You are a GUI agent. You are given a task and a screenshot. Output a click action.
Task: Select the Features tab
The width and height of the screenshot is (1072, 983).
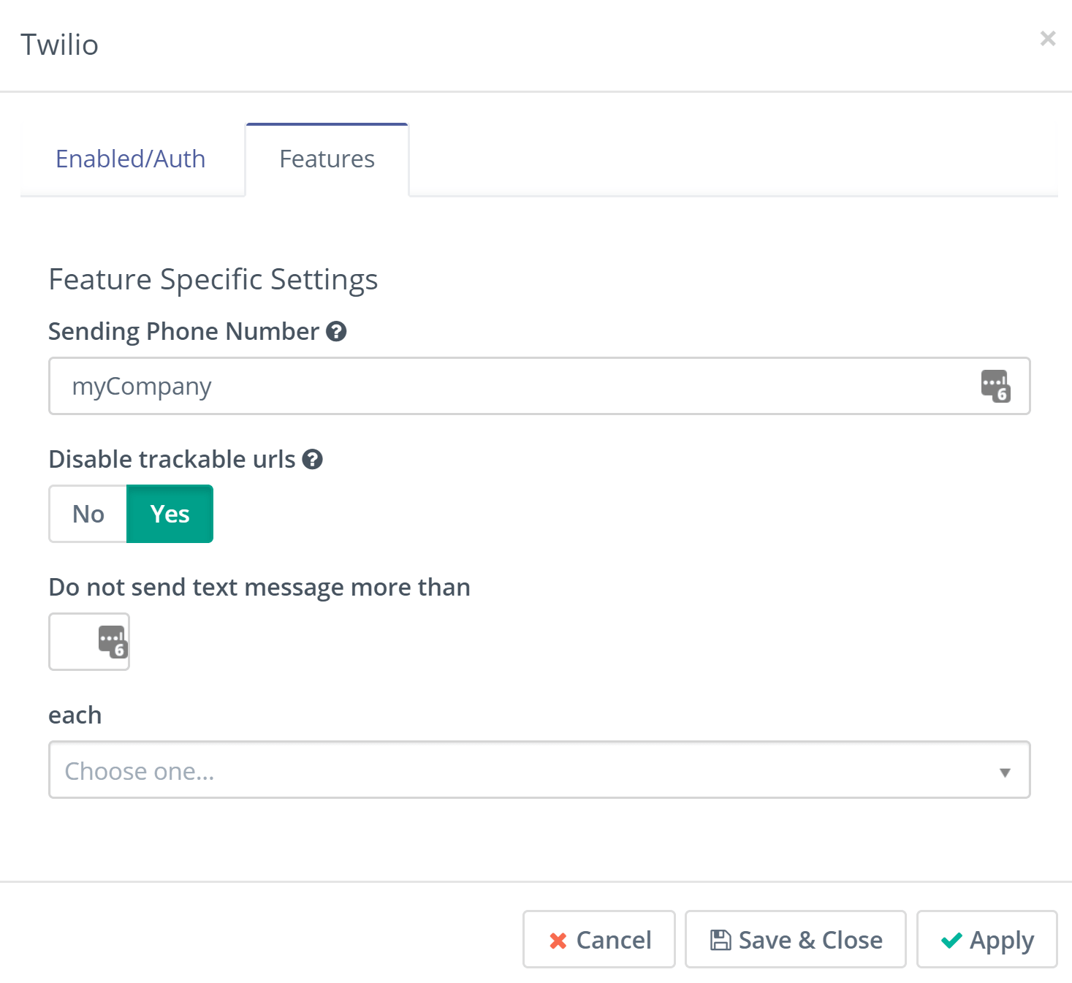coord(327,159)
